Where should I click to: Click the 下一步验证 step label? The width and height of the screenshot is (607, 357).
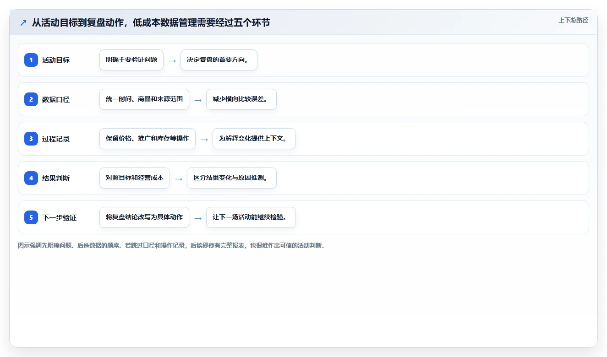(60, 217)
